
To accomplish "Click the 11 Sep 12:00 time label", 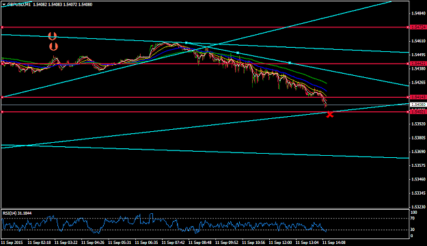I will 281,243.
